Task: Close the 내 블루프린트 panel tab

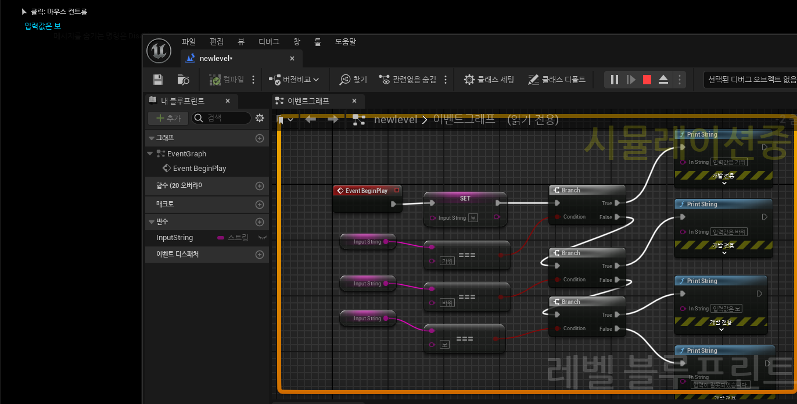Action: pos(228,101)
